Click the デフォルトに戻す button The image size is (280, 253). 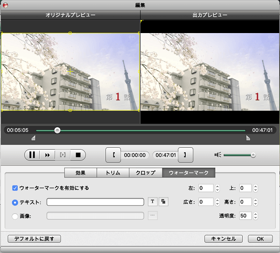point(34,239)
